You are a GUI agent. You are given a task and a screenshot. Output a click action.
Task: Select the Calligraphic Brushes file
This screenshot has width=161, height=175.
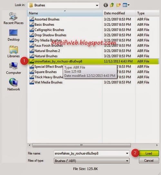tap(49, 30)
